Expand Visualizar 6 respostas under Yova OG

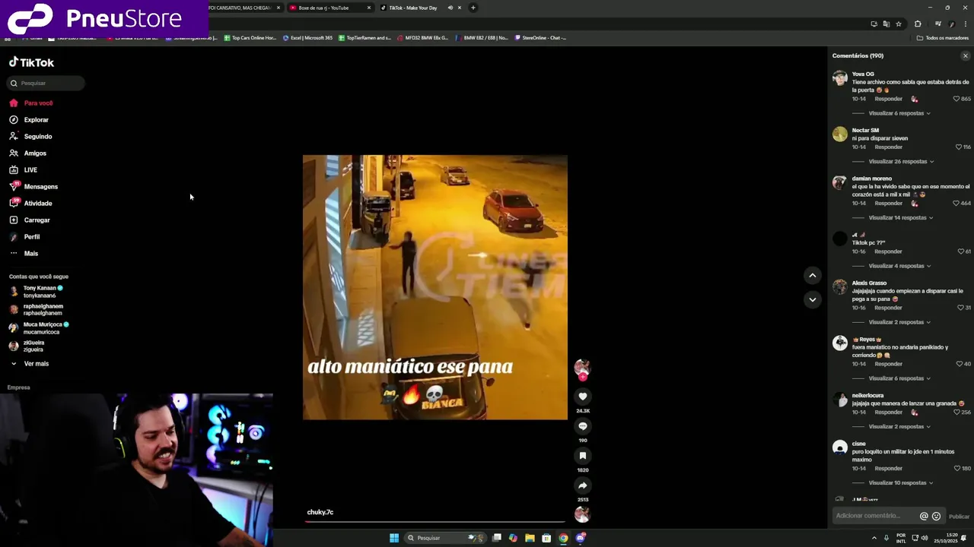coord(899,113)
